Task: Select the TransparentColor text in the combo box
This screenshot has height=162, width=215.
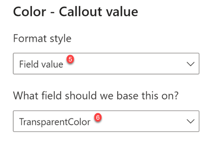Action: pos(55,122)
